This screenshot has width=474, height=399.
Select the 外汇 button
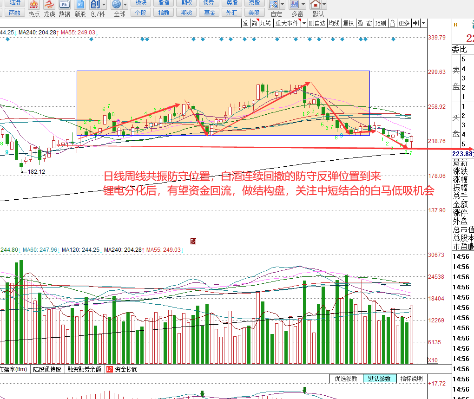(232, 13)
